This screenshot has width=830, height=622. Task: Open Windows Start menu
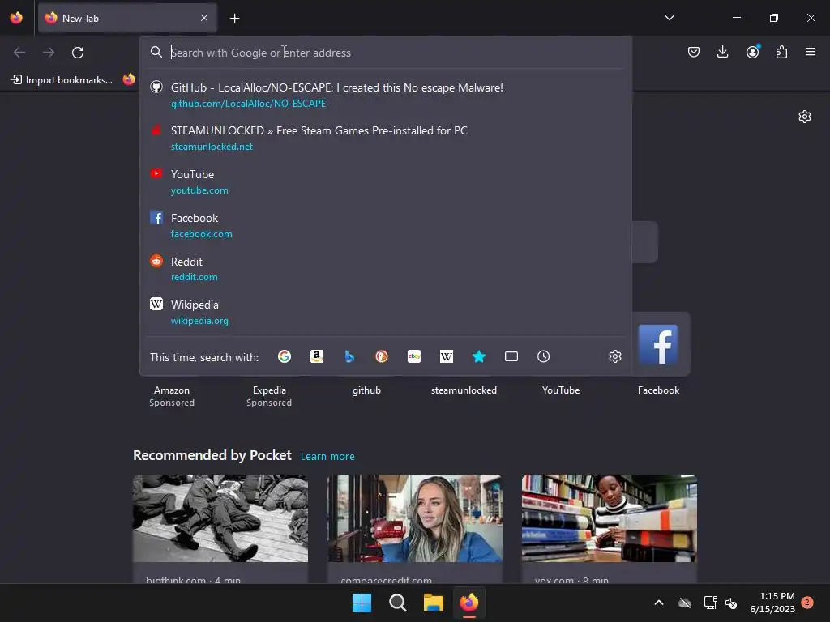pos(362,603)
